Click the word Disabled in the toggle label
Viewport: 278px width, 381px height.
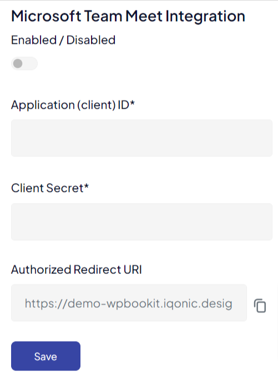pyautogui.click(x=91, y=40)
